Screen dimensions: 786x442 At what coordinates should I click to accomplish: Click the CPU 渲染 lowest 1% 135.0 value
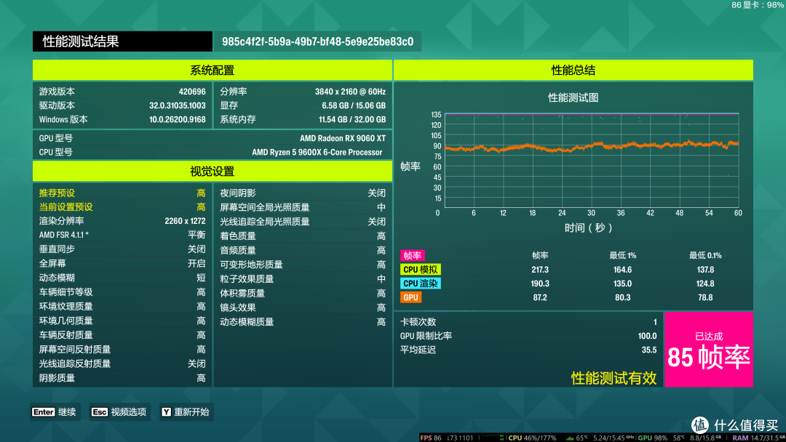point(622,284)
